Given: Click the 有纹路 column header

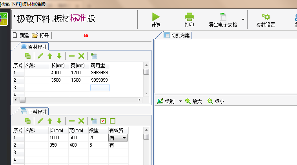Looking at the screenshot, I should click(x=118, y=130).
